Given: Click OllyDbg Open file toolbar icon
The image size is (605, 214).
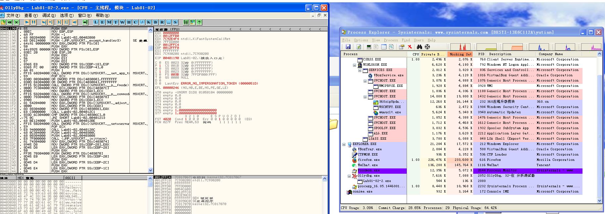Looking at the screenshot, I should (x=3, y=22).
